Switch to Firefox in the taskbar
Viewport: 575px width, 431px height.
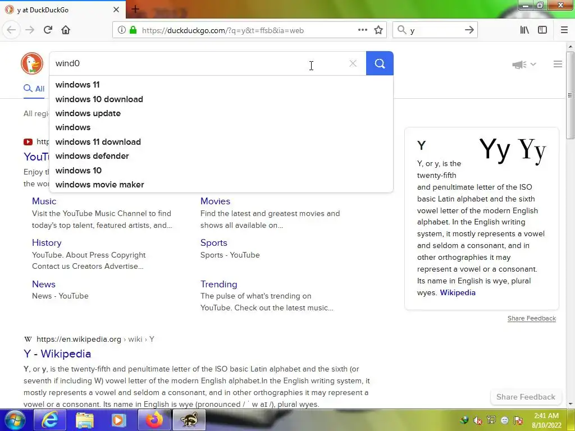point(154,420)
